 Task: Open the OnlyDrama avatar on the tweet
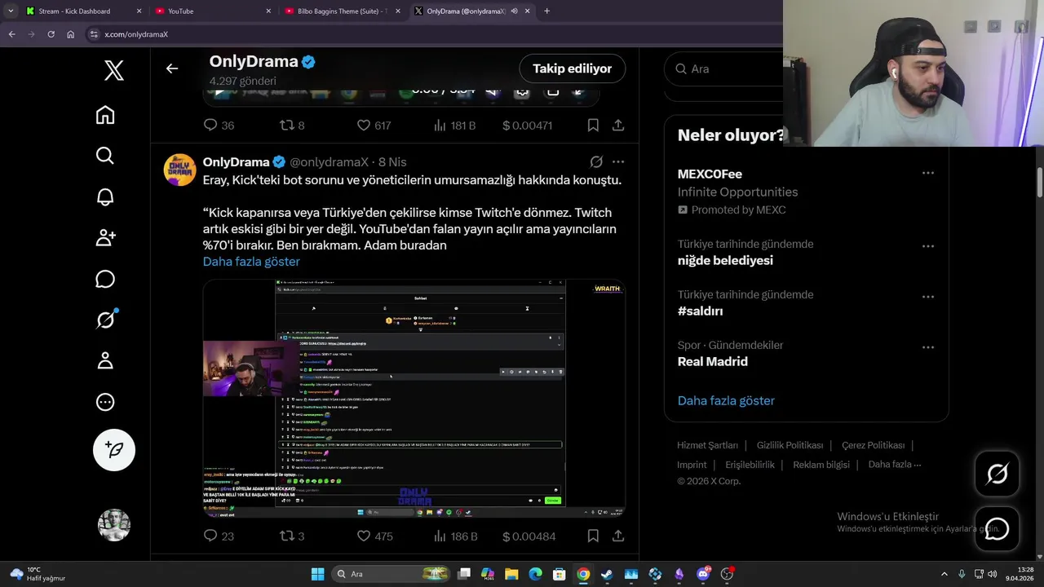point(180,170)
